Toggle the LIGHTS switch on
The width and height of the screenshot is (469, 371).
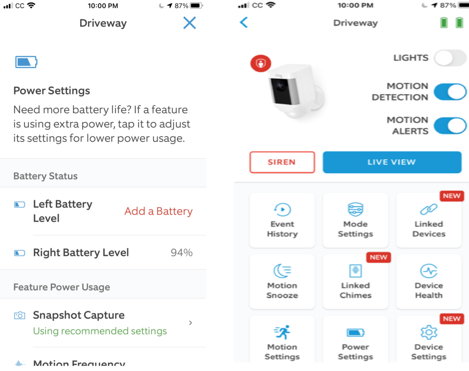449,58
